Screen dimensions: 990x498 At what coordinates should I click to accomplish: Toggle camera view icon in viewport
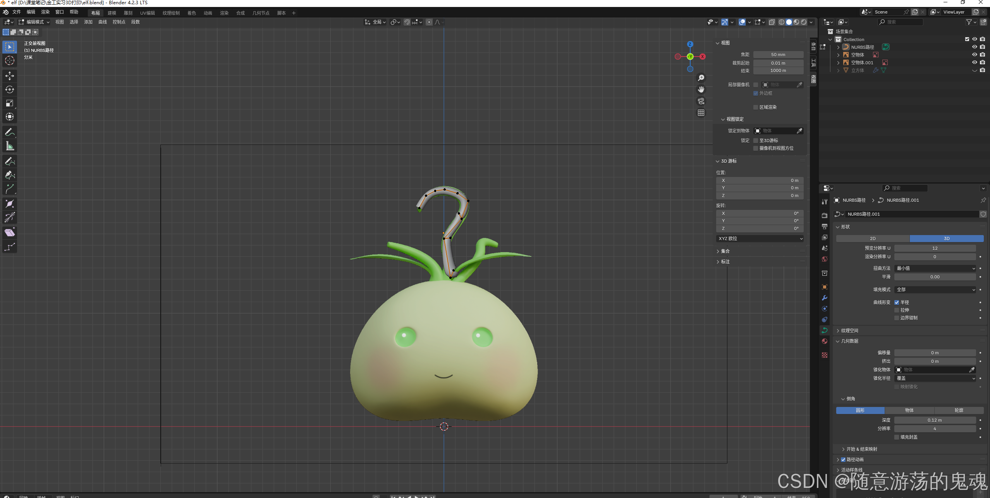701,101
